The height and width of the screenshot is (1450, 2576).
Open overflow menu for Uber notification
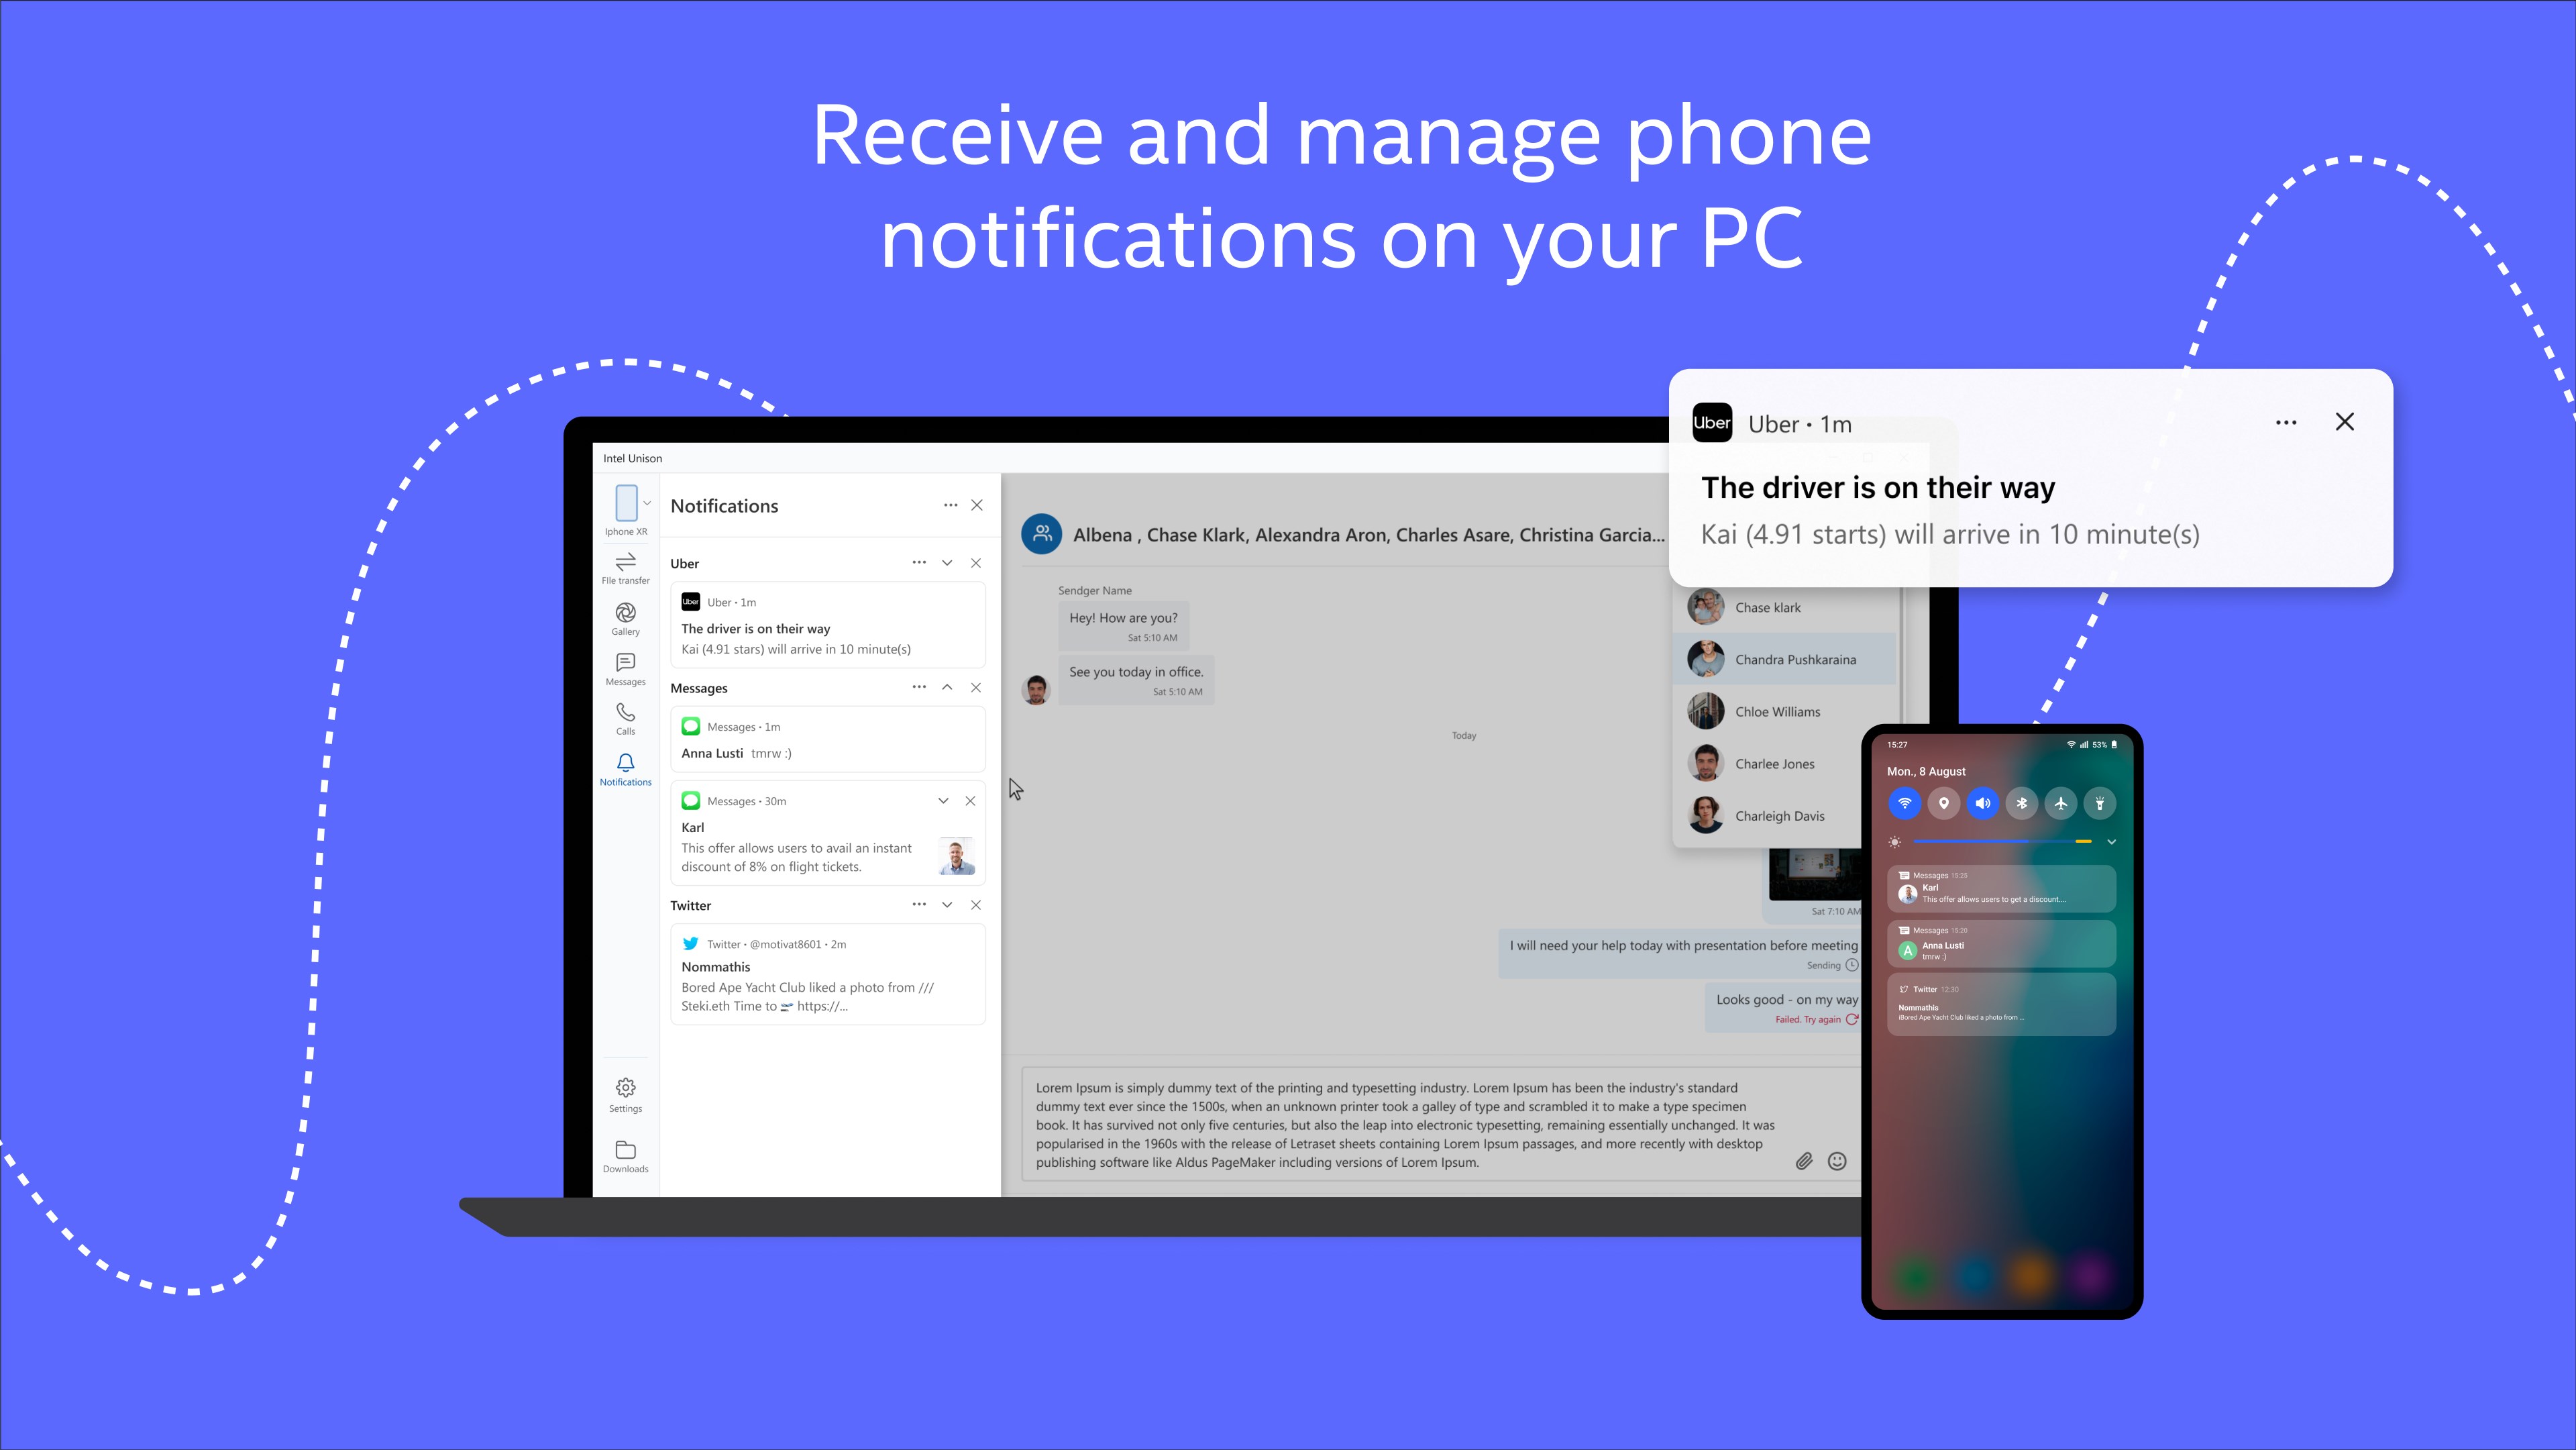coord(918,561)
